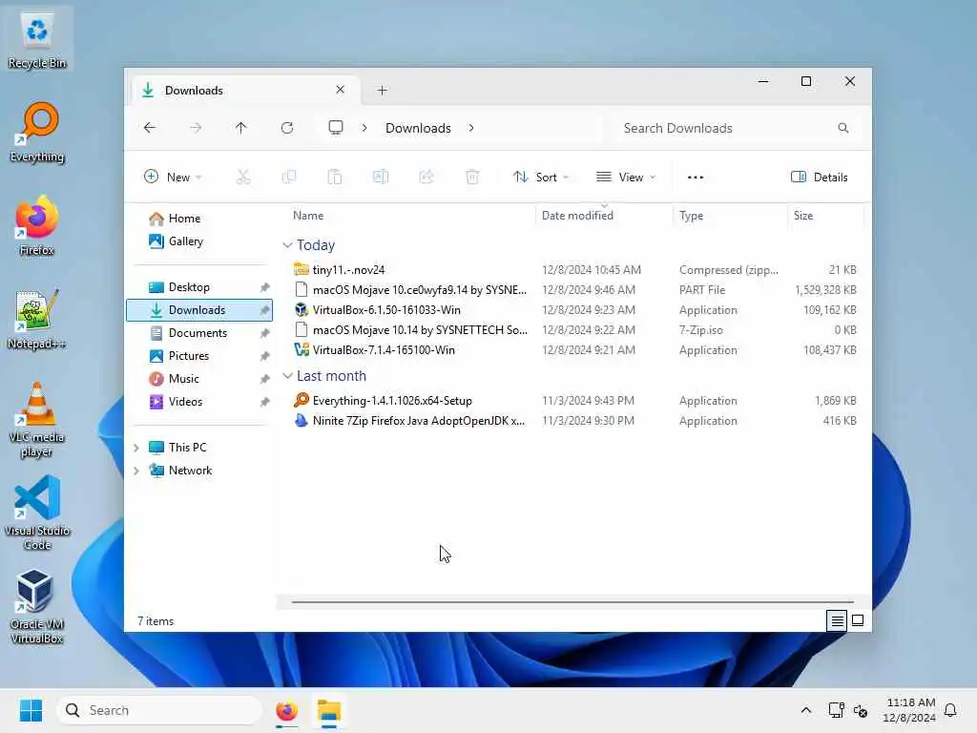Collapse the Today group
The image size is (977, 733).
pyautogui.click(x=287, y=245)
